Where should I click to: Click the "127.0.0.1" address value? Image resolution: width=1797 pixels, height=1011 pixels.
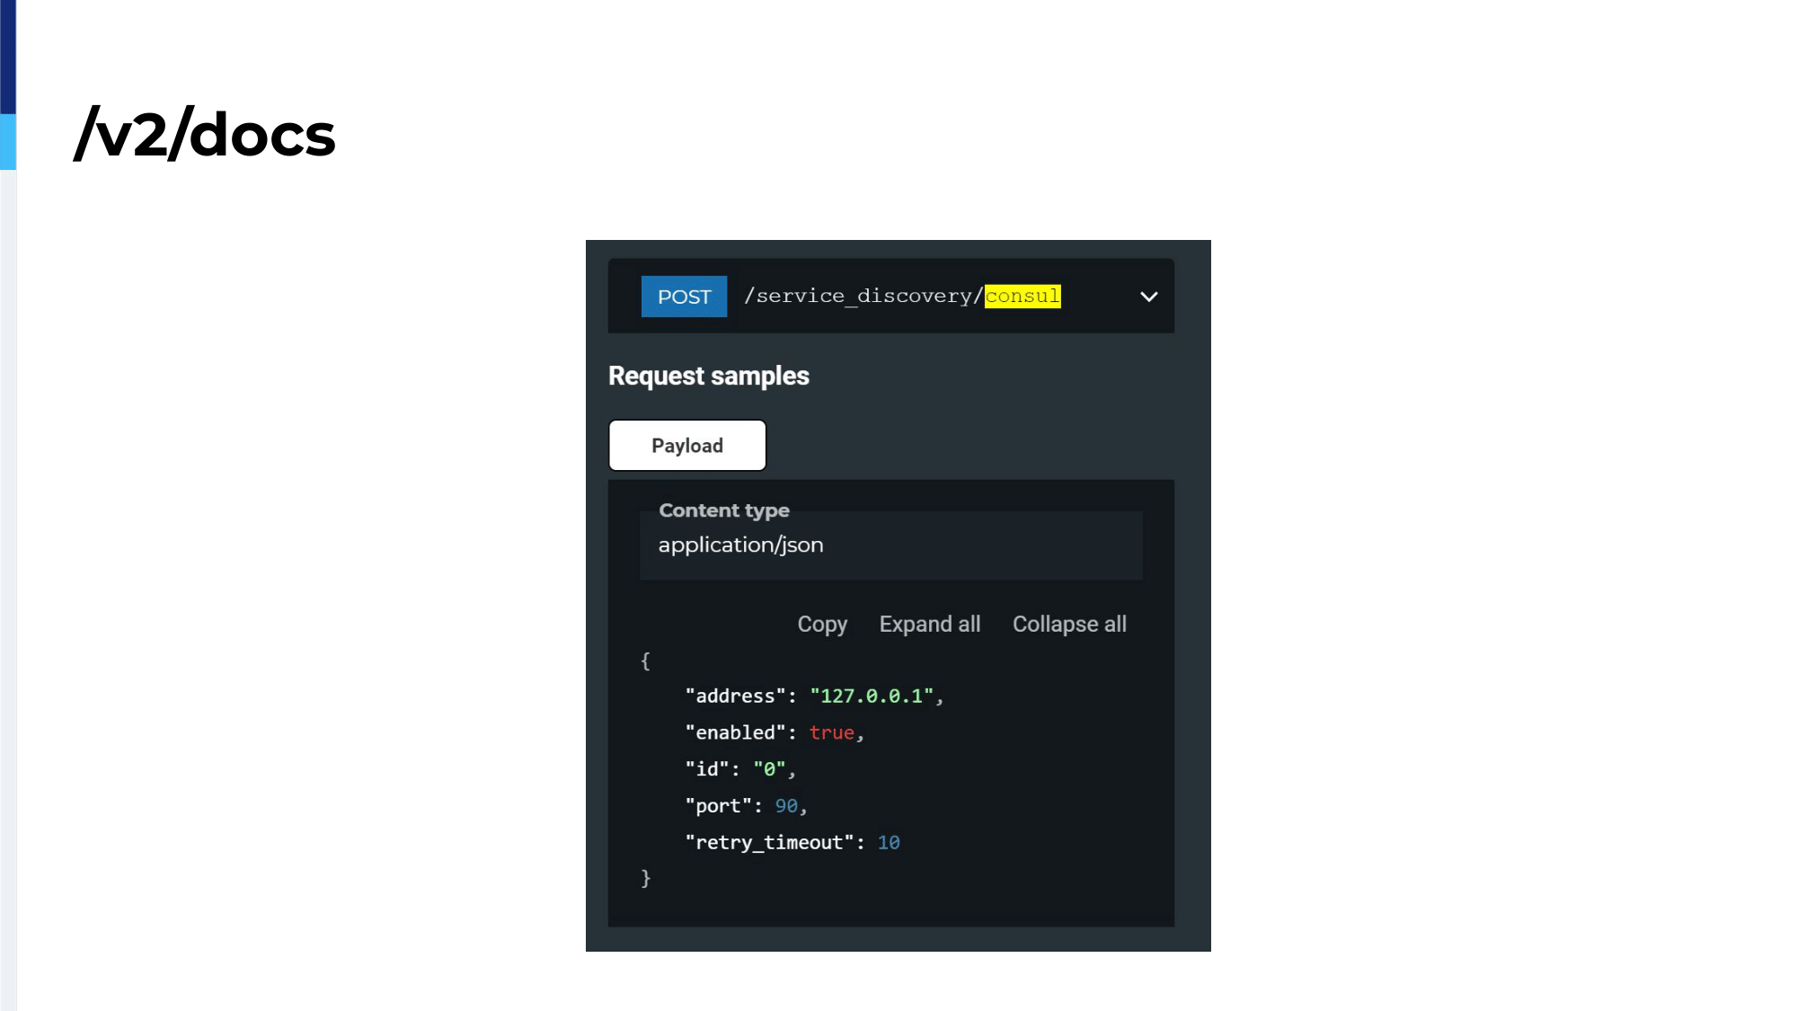[872, 696]
